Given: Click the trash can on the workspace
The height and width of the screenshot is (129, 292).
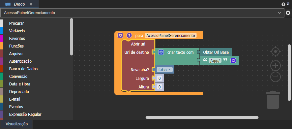Looking at the screenshot, I should (273, 100).
